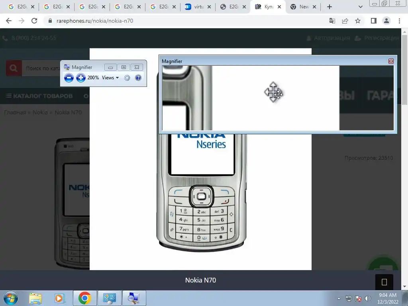Open the network tray icon
Screen dimensions: 408x306
click(348, 298)
